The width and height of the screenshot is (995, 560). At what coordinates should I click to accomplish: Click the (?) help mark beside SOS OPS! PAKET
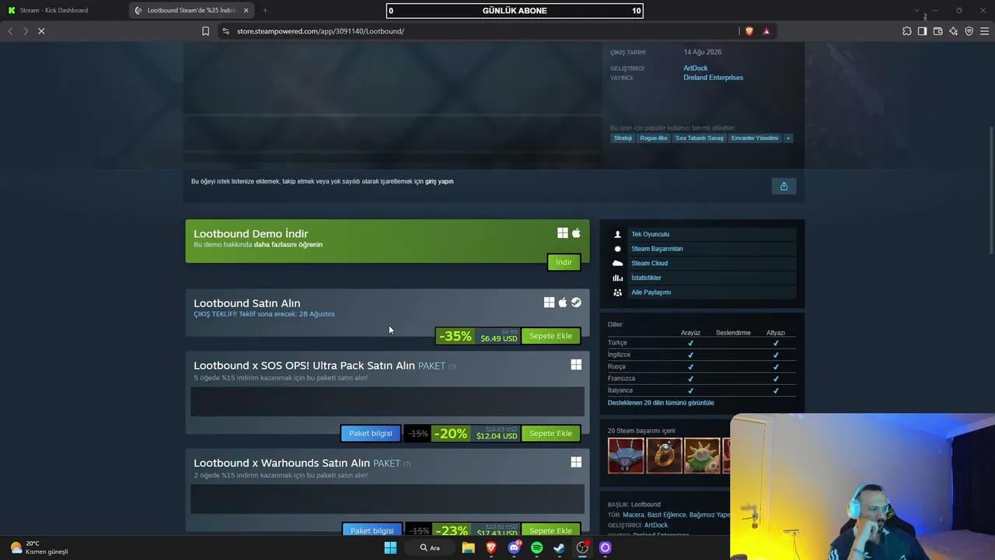tap(452, 366)
